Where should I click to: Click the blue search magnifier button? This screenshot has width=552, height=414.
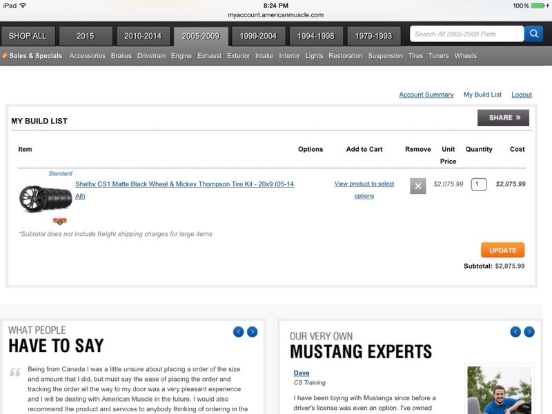533,34
